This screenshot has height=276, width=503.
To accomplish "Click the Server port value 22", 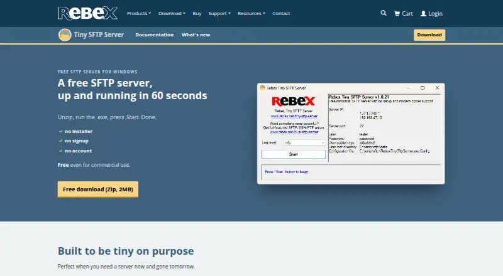I will (x=362, y=126).
